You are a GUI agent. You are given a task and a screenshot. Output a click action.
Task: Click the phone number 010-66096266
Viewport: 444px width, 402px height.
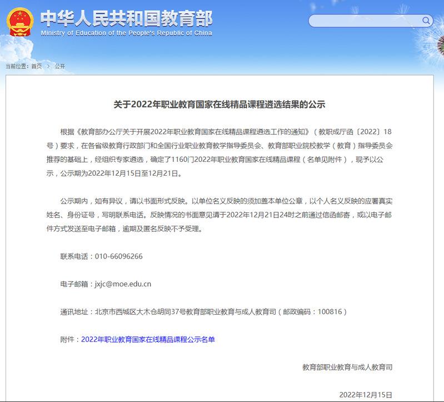coord(119,256)
